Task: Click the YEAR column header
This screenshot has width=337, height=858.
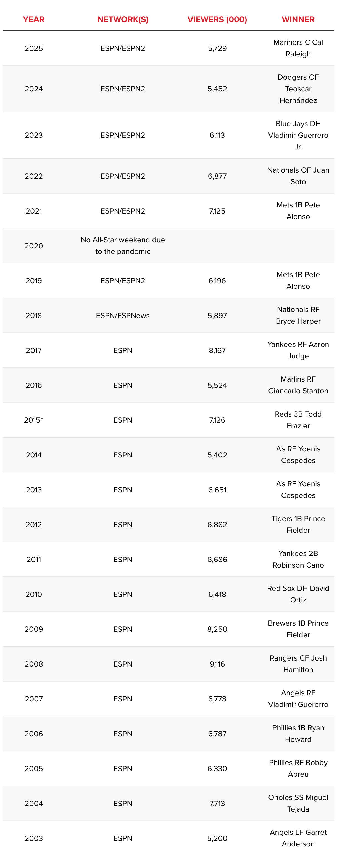Action: point(34,19)
